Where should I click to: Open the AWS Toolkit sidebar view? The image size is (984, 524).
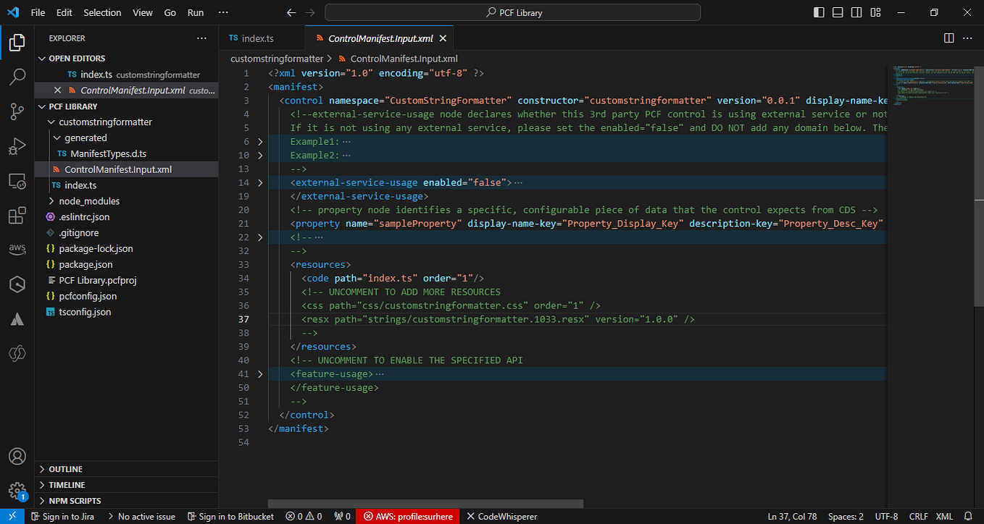tap(17, 248)
